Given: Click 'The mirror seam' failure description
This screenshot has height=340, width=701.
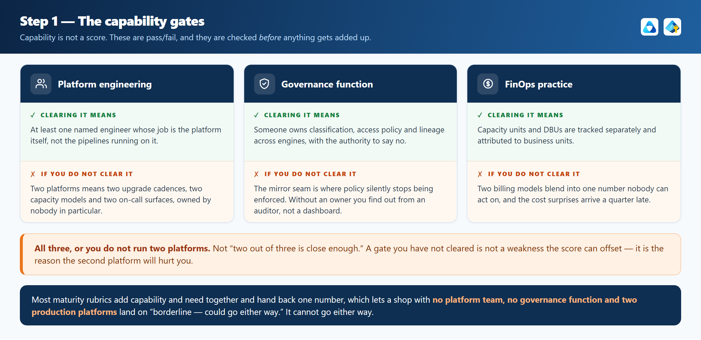Looking at the screenshot, I should [x=343, y=200].
